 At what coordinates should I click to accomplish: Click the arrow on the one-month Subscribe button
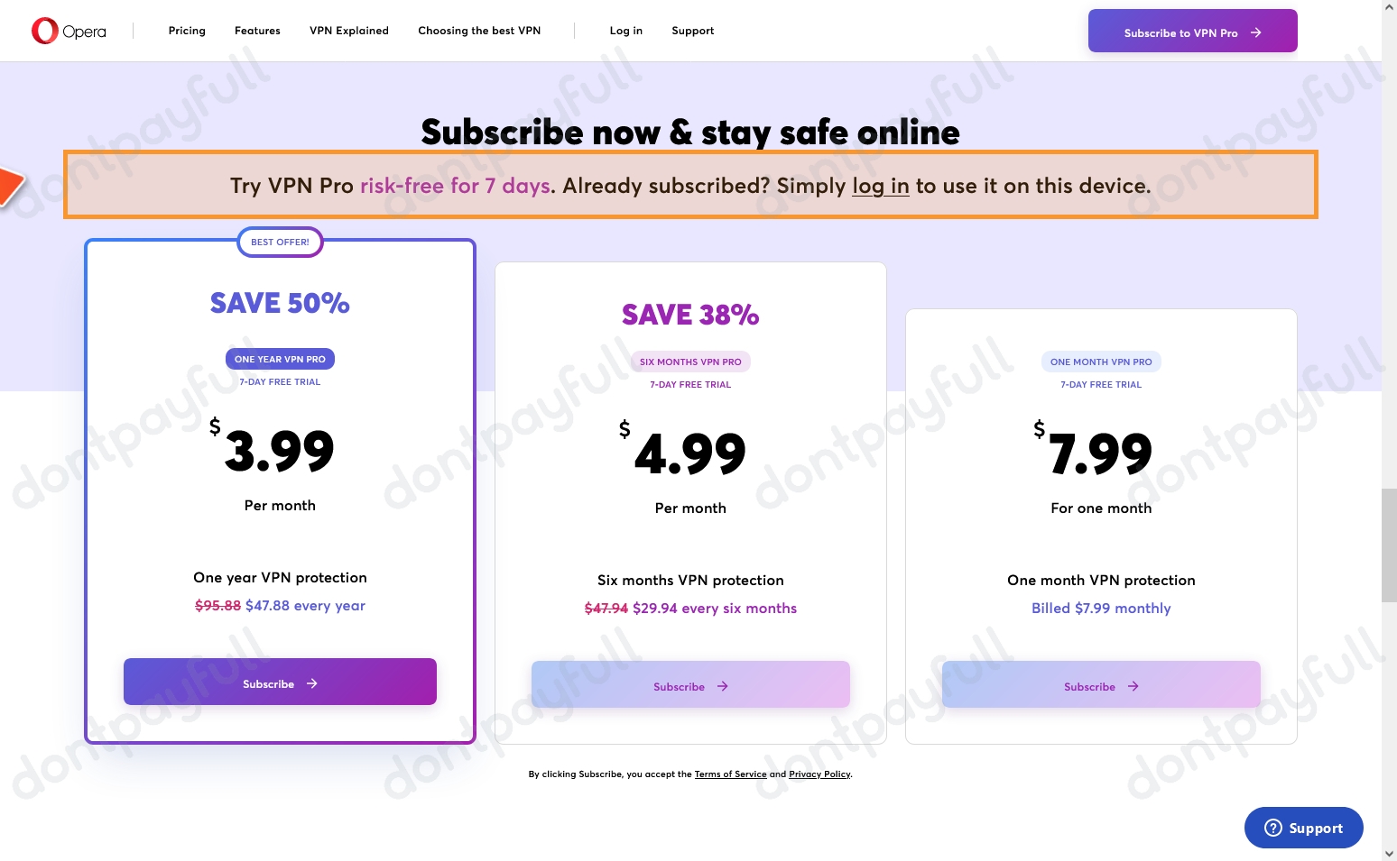[x=1133, y=686]
